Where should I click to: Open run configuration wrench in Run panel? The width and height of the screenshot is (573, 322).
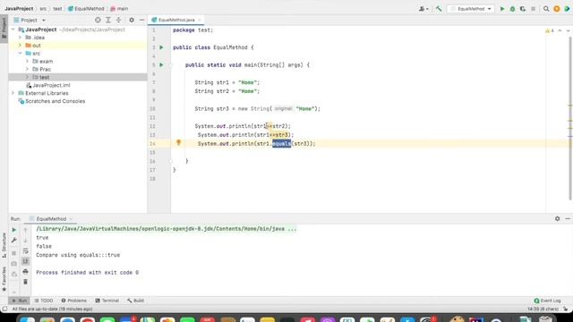click(x=14, y=241)
